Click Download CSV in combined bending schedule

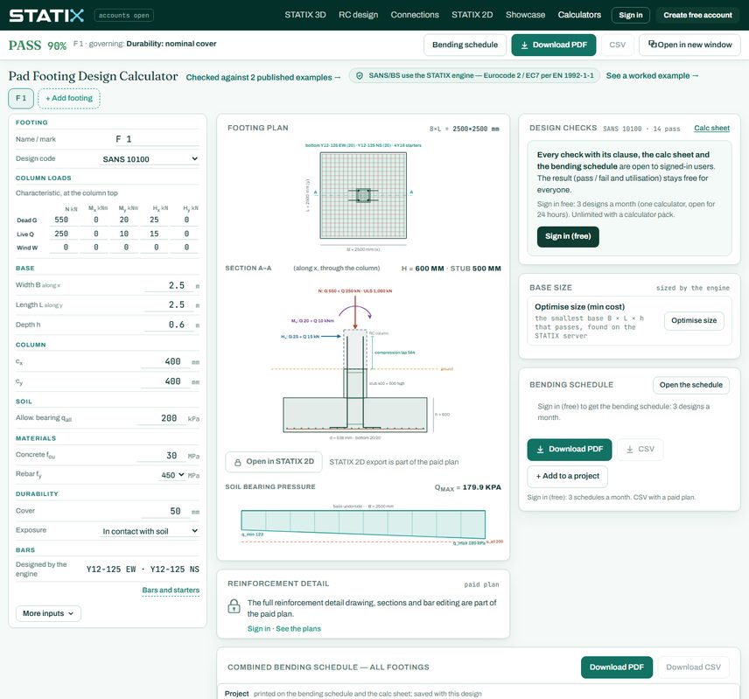point(693,667)
